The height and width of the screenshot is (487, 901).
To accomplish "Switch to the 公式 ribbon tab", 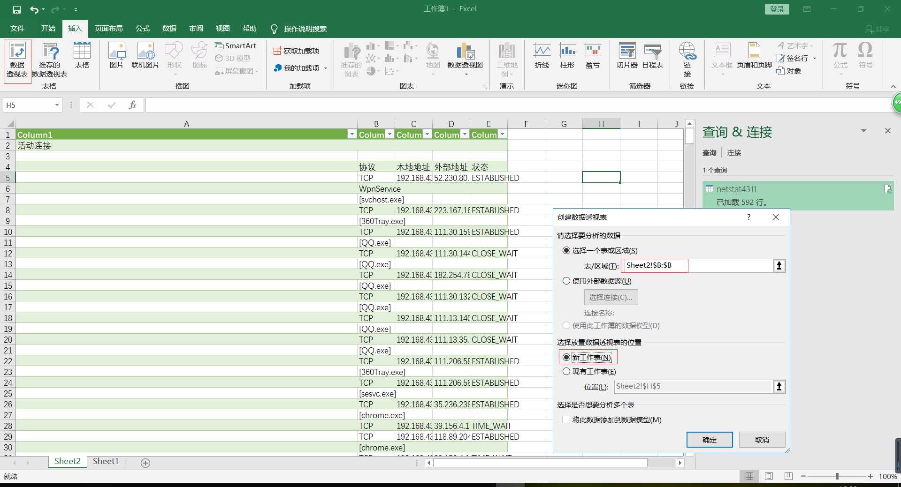I will coord(142,29).
